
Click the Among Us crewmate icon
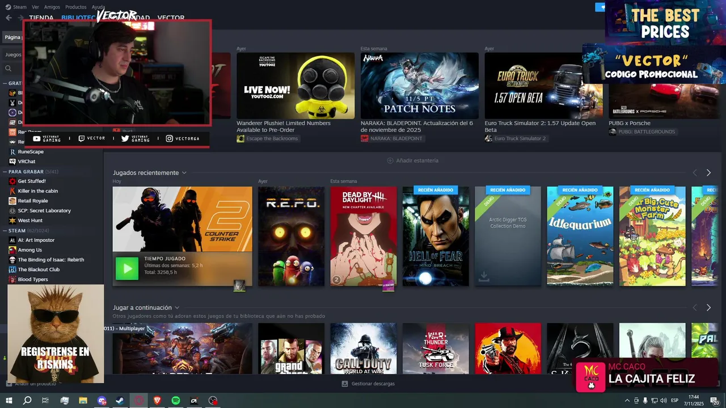(x=12, y=250)
